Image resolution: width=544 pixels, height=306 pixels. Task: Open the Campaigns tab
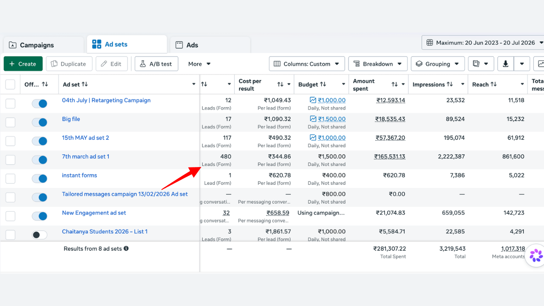43,45
